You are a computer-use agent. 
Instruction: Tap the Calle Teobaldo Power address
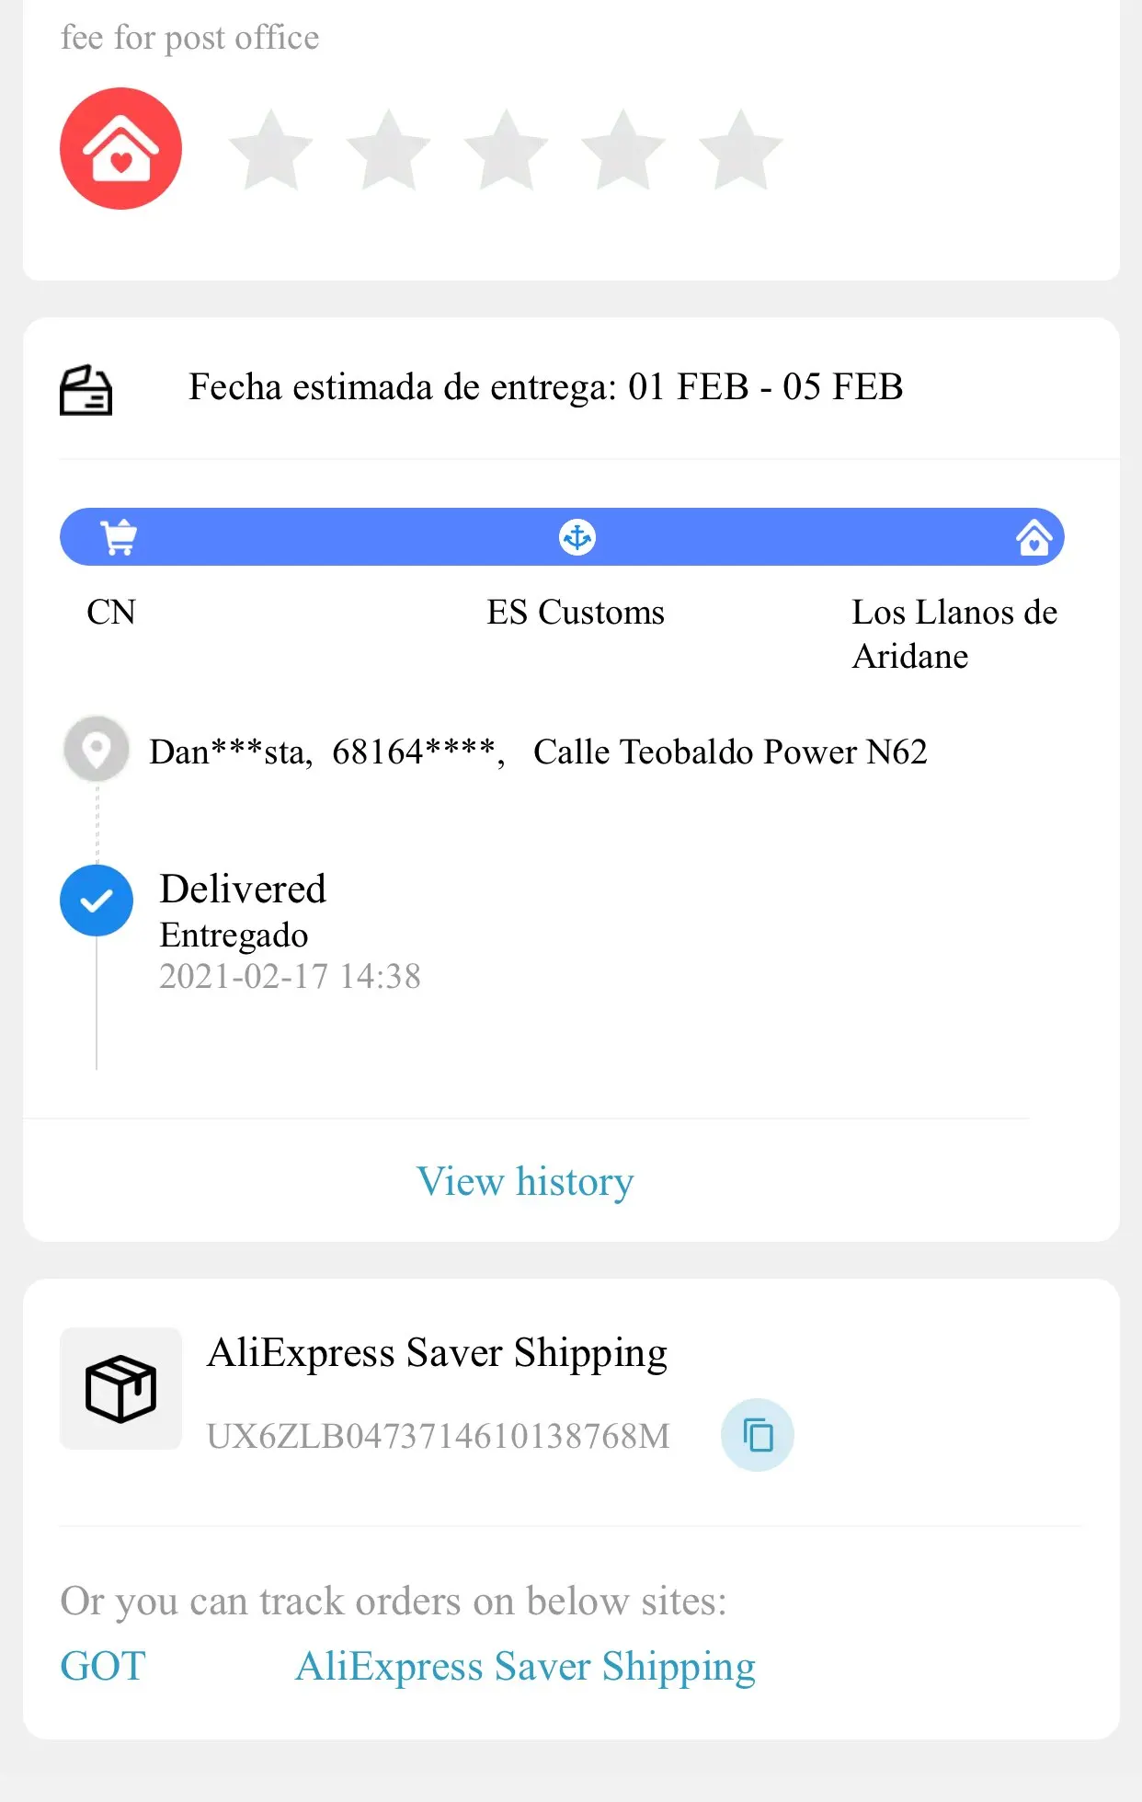730,752
